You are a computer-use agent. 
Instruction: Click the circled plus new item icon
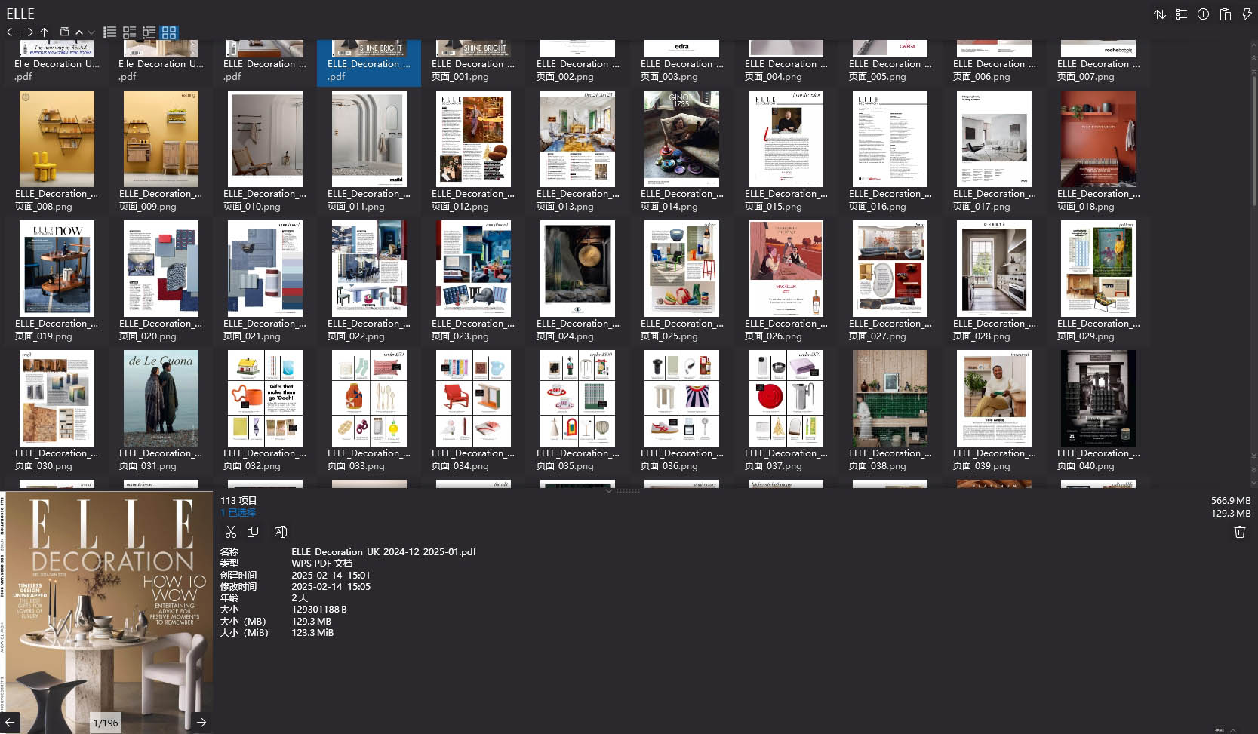(x=1204, y=14)
